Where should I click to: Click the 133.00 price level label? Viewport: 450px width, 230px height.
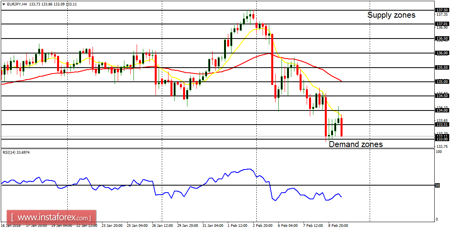click(x=442, y=139)
